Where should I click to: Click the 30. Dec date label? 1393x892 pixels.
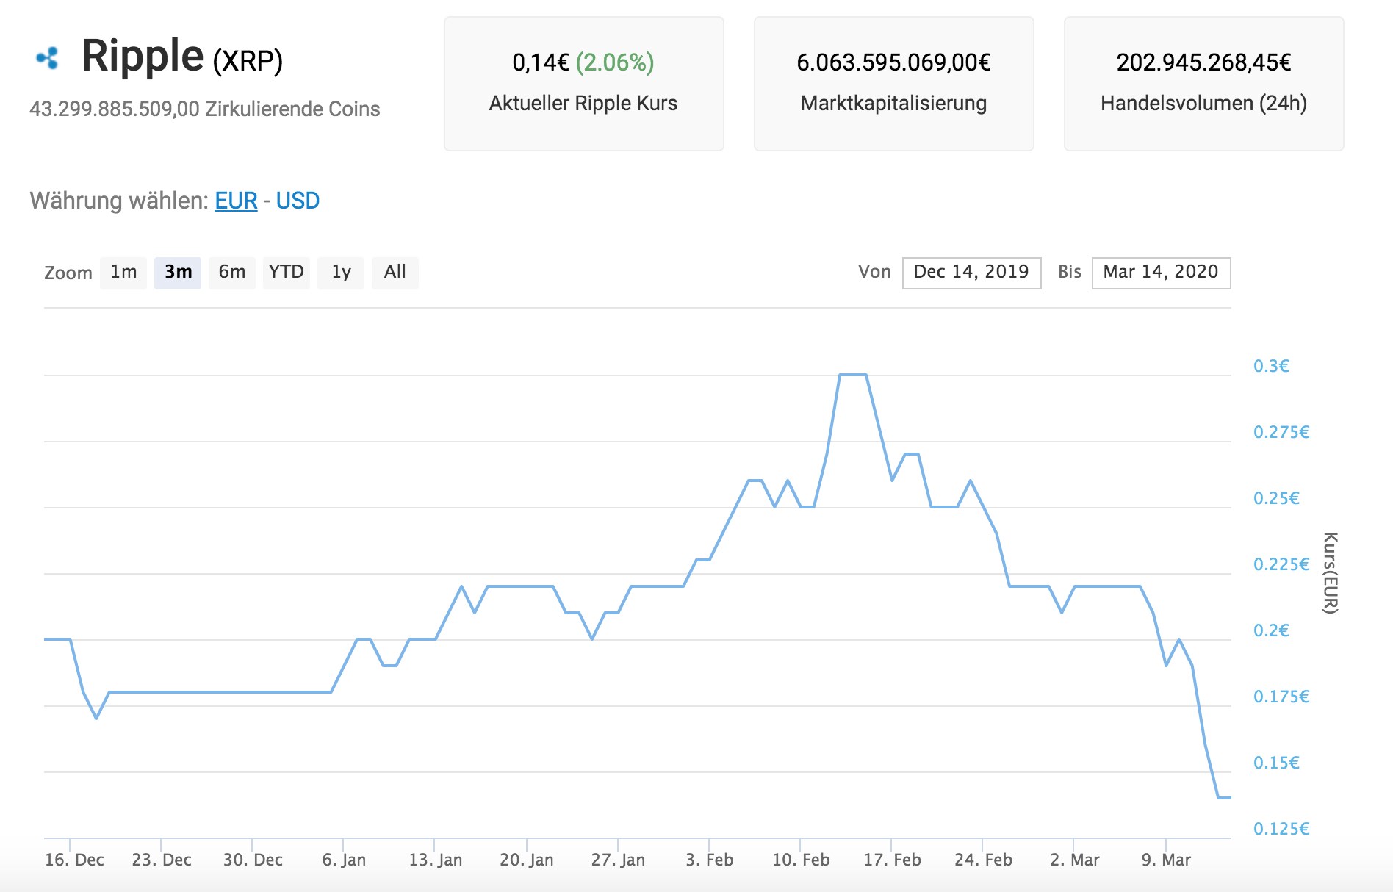pos(253,860)
